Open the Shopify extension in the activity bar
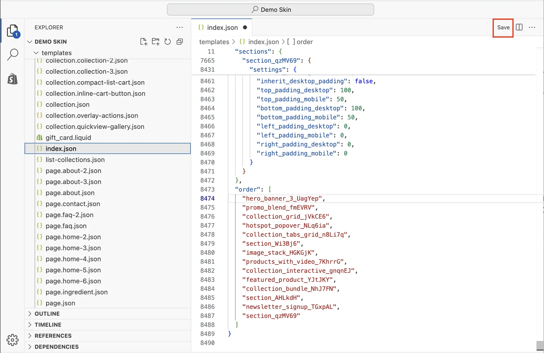The height and width of the screenshot is (353, 544). point(12,79)
